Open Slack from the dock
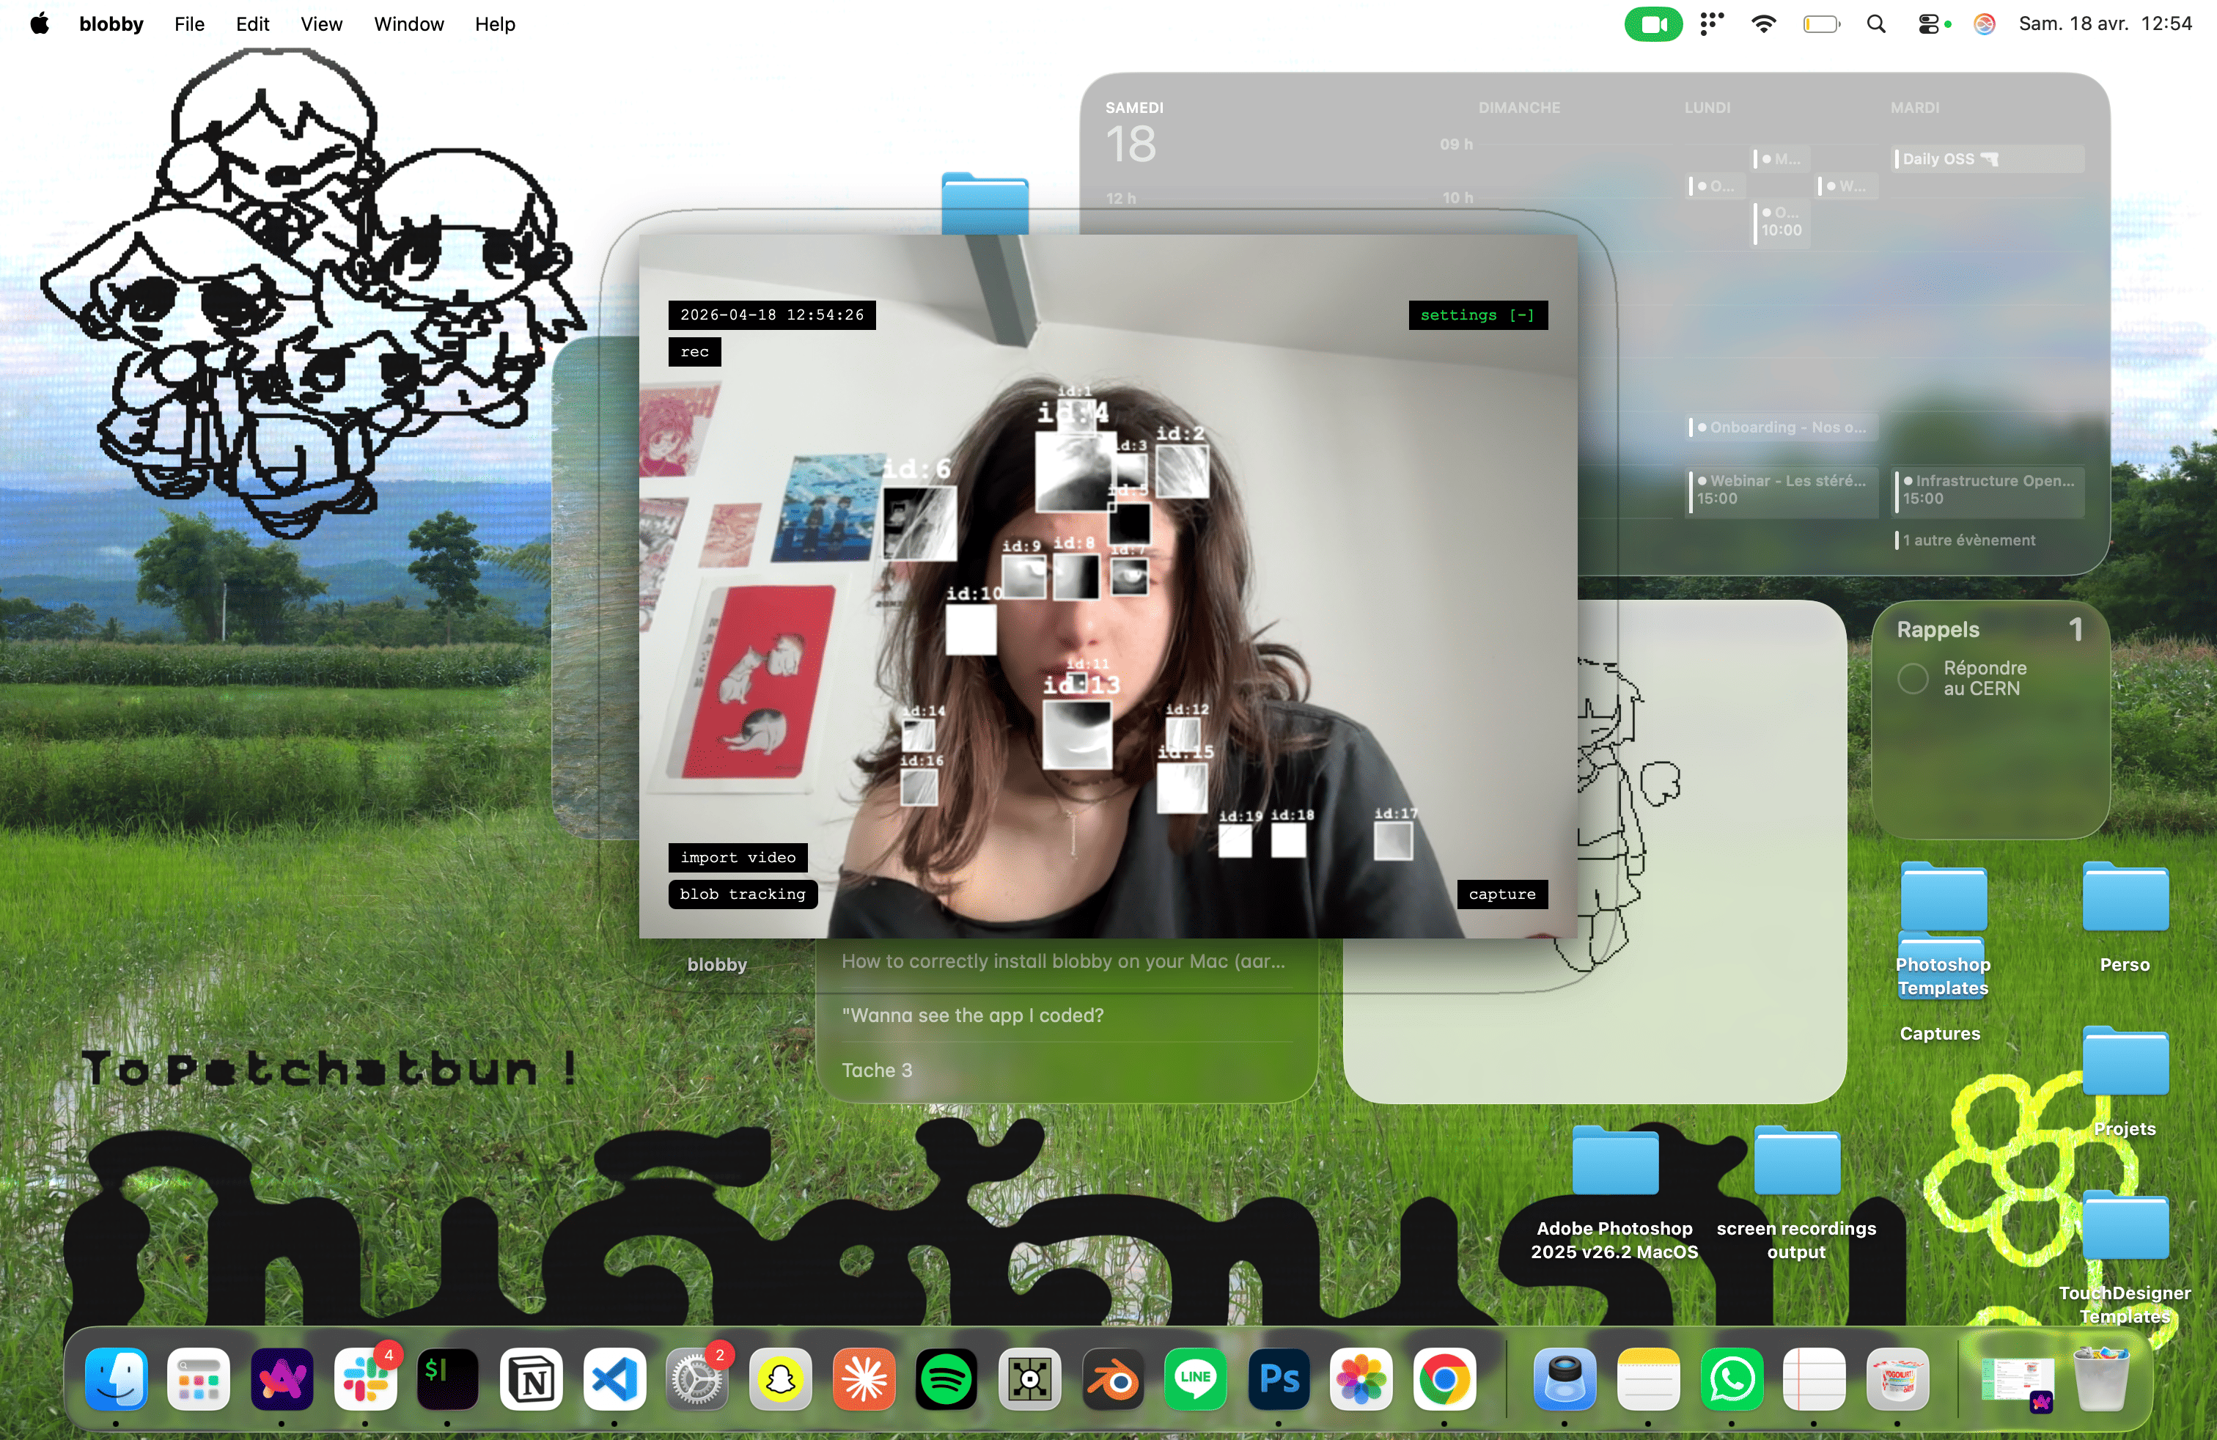This screenshot has height=1440, width=2217. [365, 1378]
